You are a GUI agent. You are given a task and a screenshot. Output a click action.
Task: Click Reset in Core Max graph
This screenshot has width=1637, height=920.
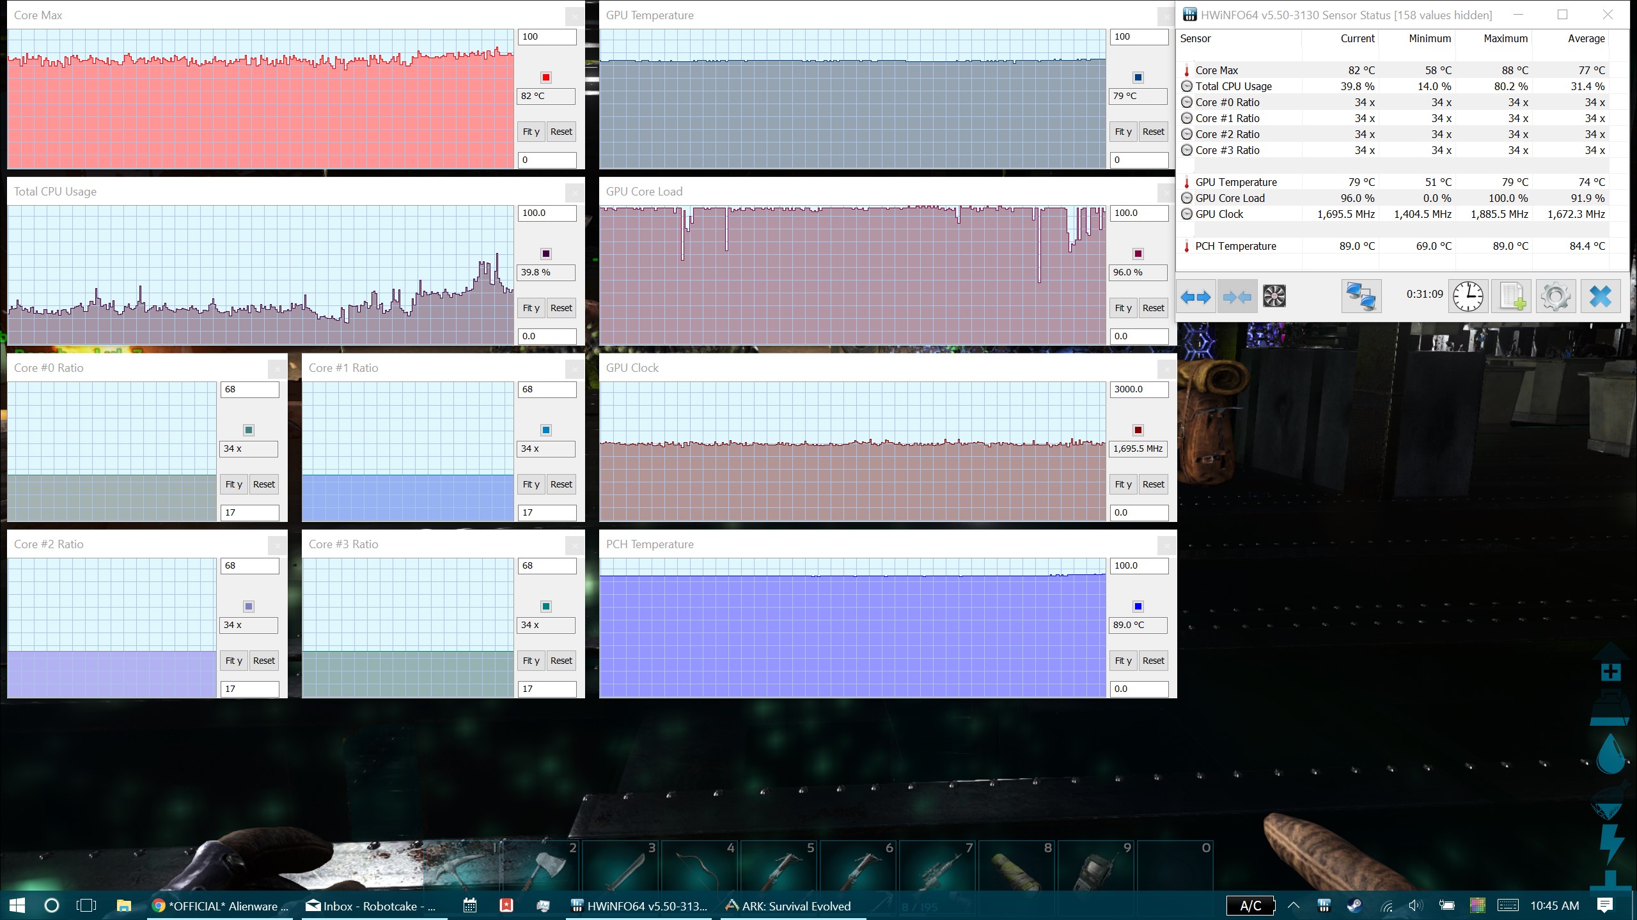pos(561,132)
